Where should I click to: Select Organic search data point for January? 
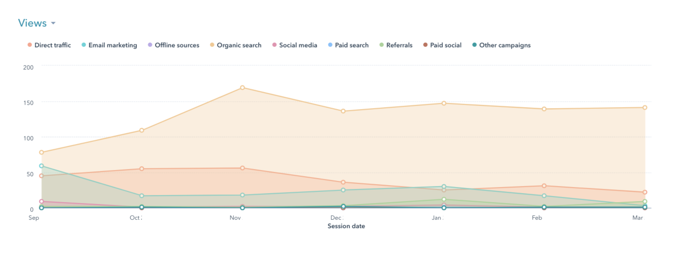point(444,103)
